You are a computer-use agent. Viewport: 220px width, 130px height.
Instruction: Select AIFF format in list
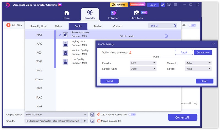pyautogui.click(x=39, y=88)
